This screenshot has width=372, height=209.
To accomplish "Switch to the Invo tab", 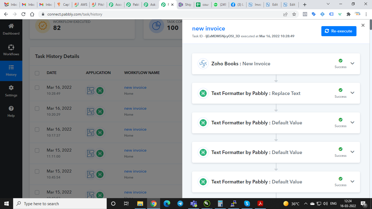I will click(x=255, y=5).
